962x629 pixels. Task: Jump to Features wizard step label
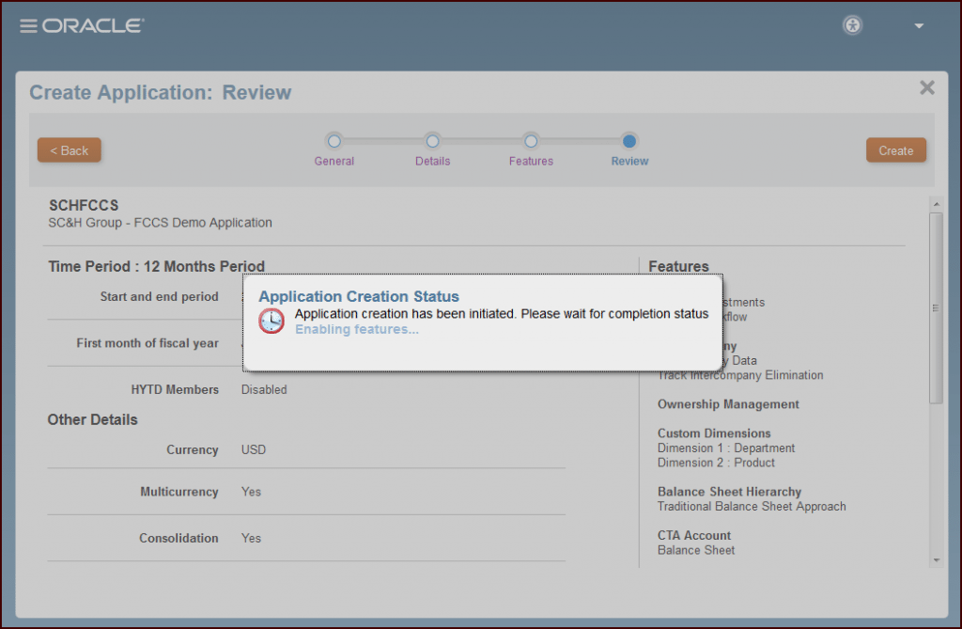[531, 161]
